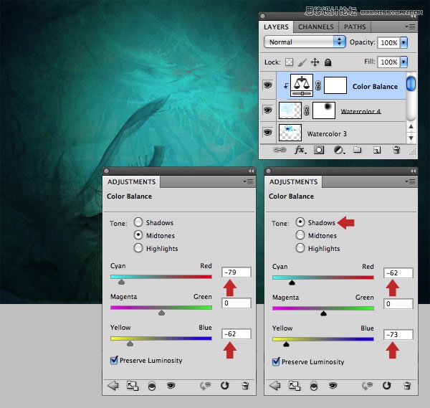
Task: Collapse the left Adjustments panel with double arrows
Action: coord(252,171)
